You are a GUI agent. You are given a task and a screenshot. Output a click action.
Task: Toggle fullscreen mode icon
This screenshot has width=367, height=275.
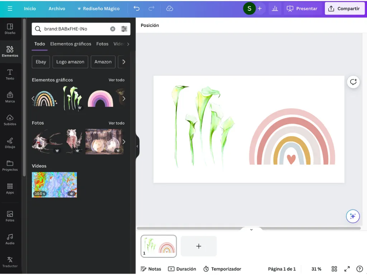(x=347, y=269)
